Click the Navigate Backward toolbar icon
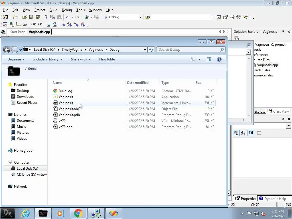 coord(87,17)
